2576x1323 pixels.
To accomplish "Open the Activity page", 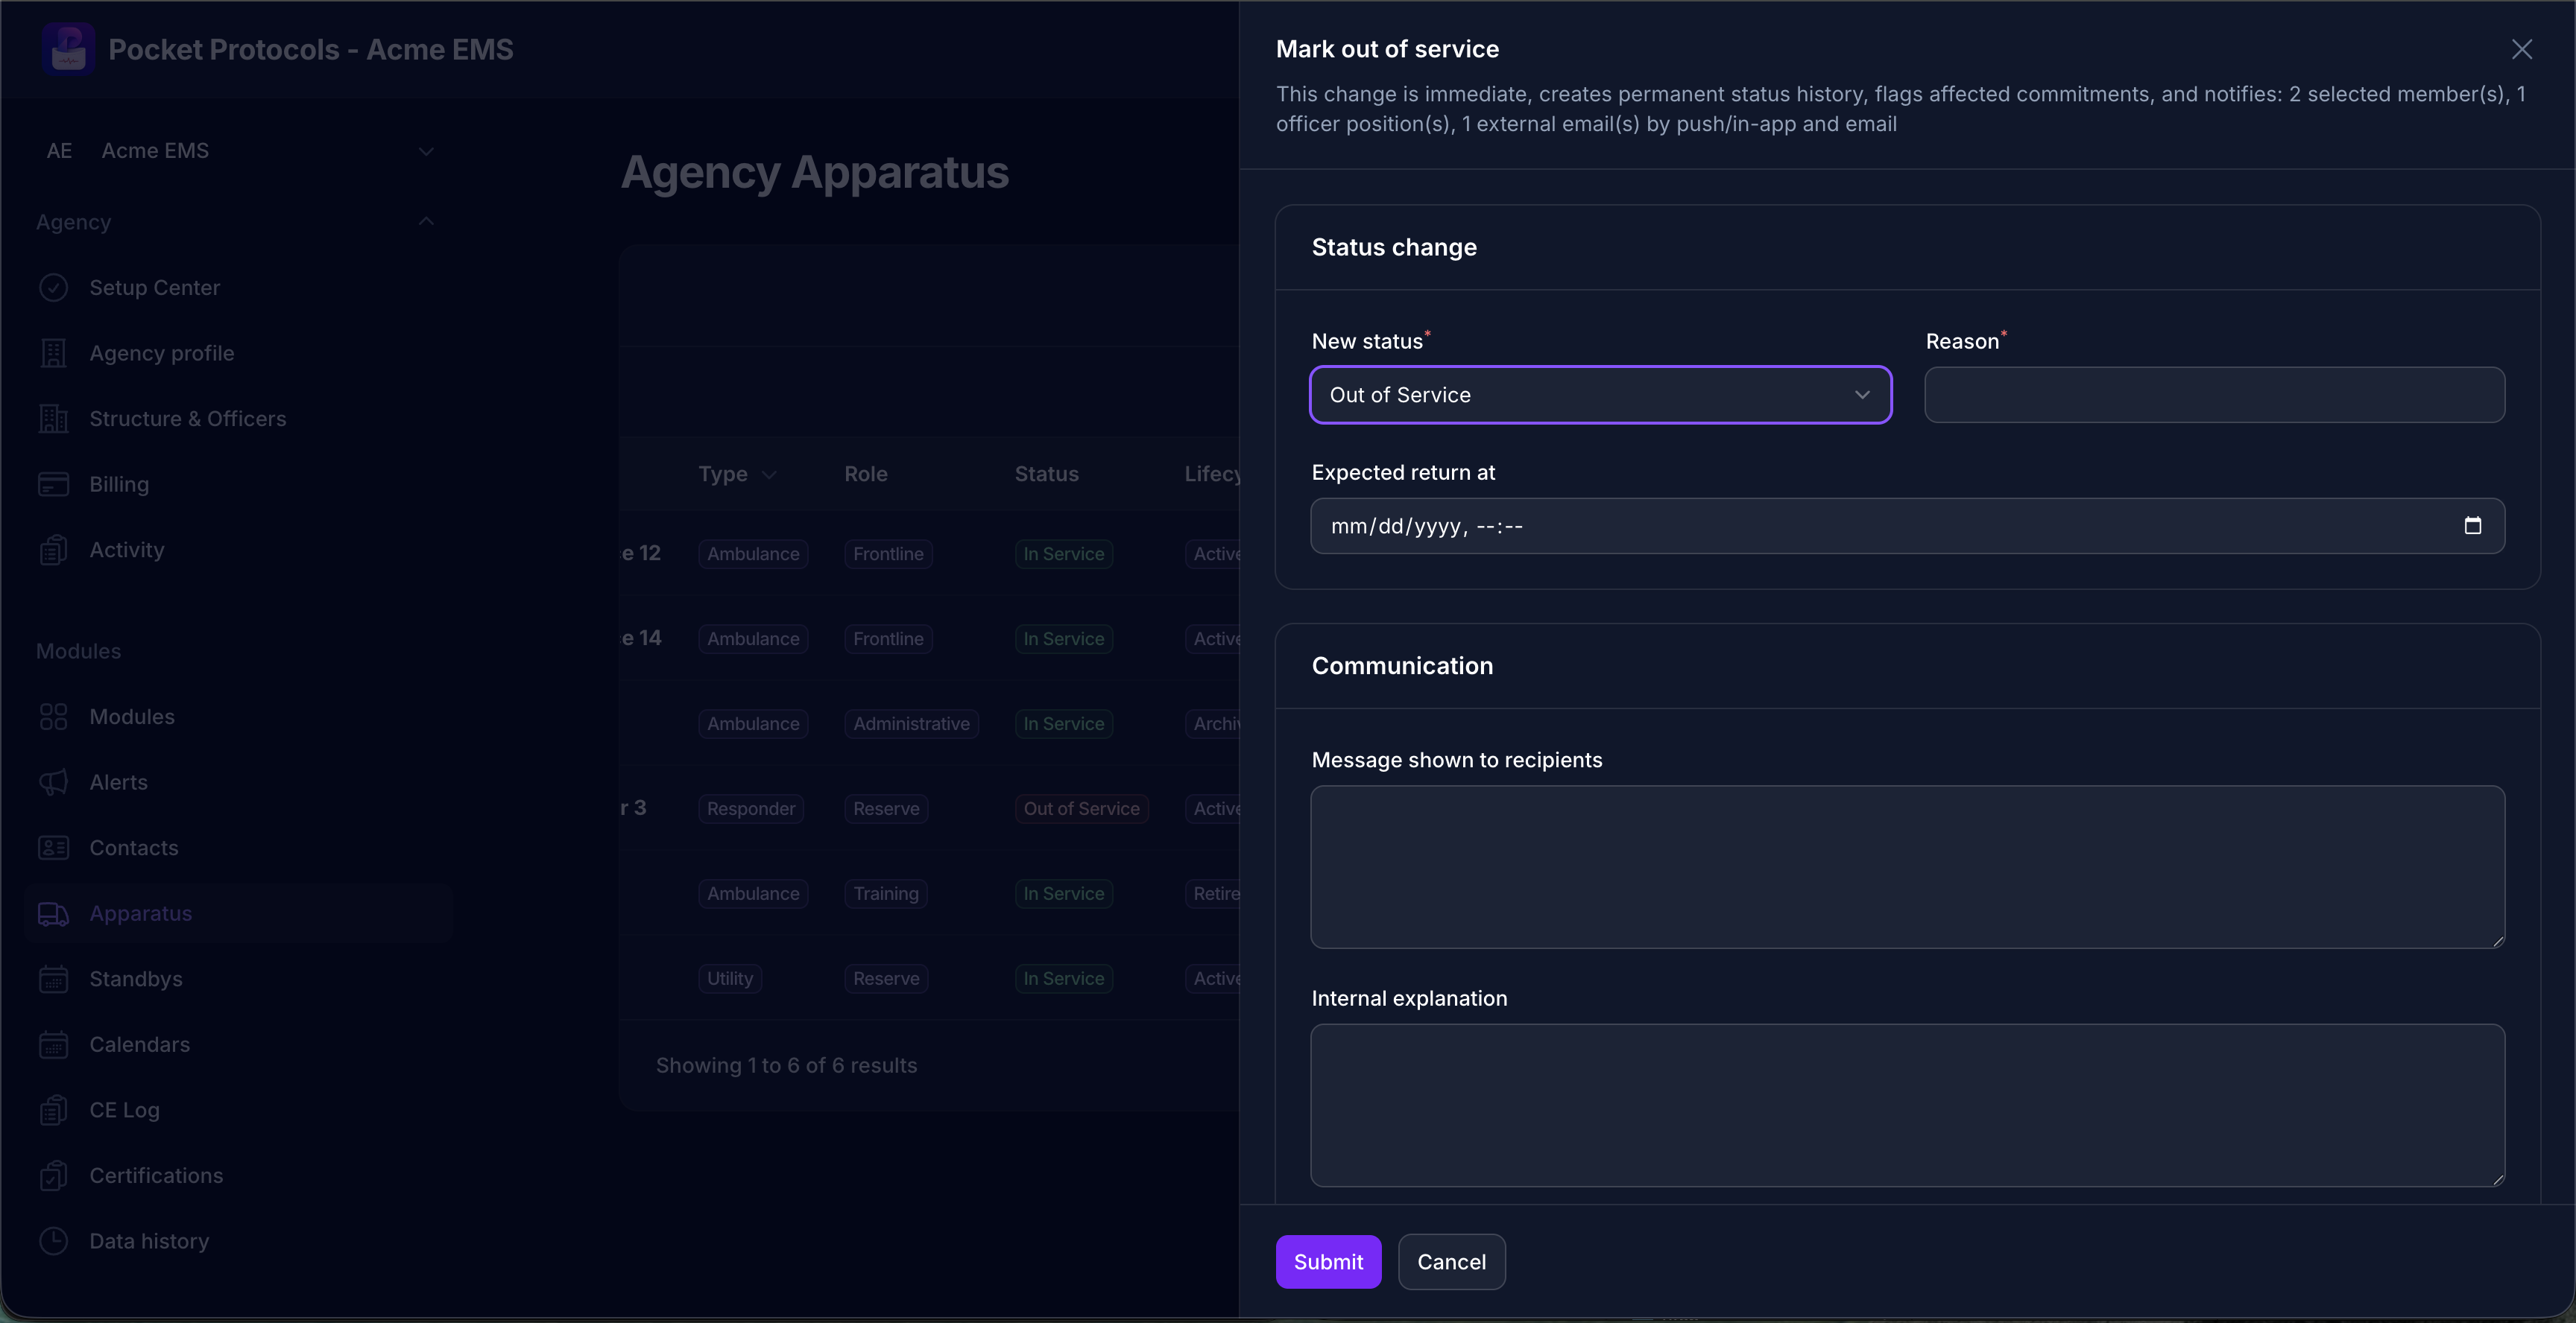I will tap(127, 550).
